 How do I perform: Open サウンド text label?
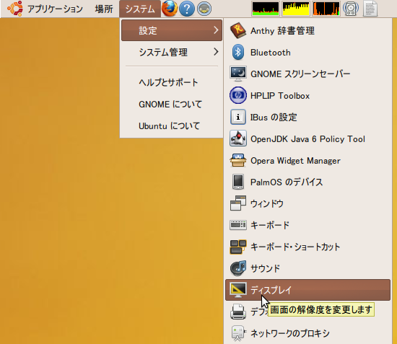(266, 268)
